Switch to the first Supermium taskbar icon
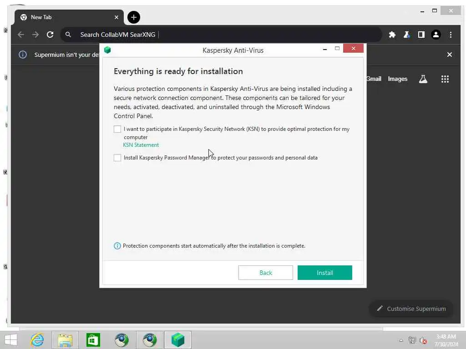Viewport: 466px width, 349px height. (x=122, y=340)
